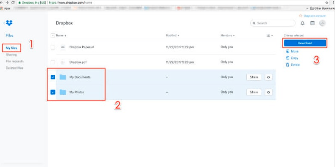Reload the page with browser refresh

coord(13,3)
